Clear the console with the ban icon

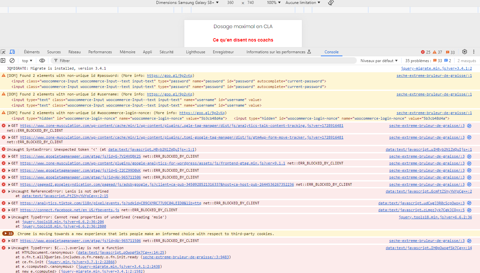click(12, 60)
